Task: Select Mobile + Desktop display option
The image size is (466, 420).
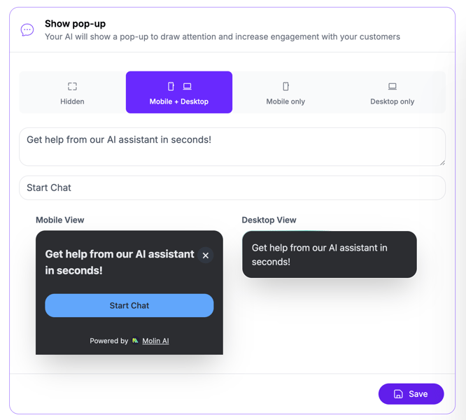Action: click(179, 92)
